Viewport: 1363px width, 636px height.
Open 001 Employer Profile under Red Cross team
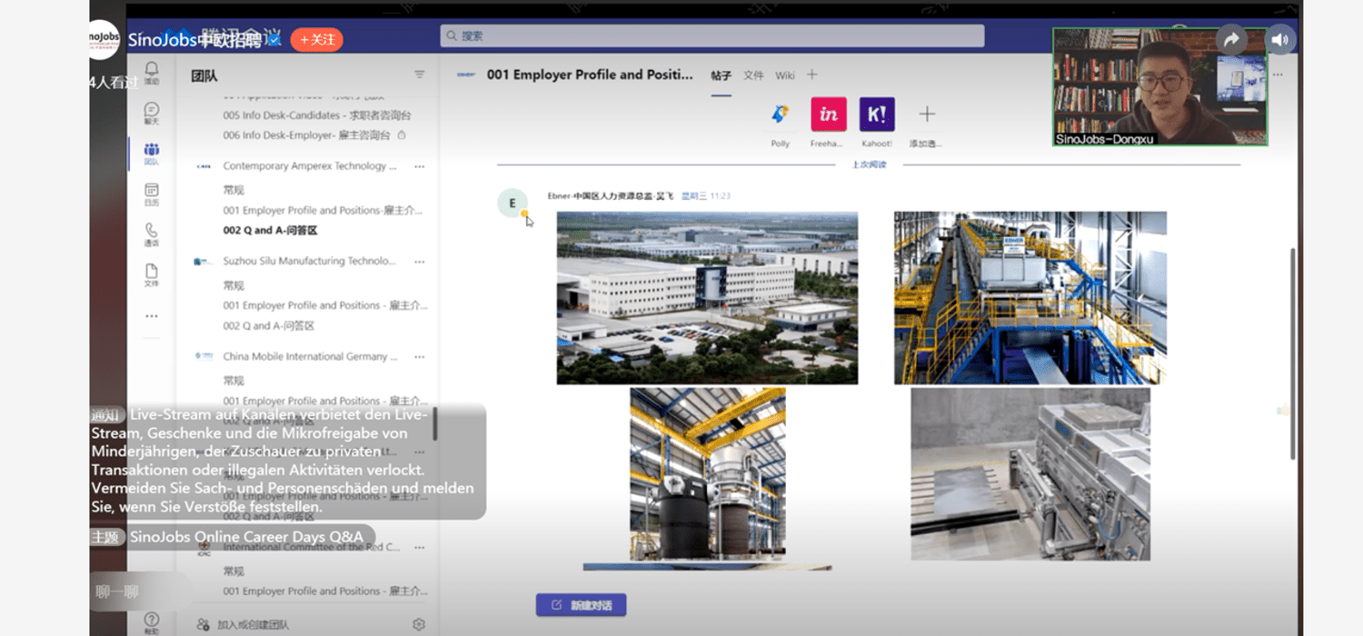tap(325, 591)
